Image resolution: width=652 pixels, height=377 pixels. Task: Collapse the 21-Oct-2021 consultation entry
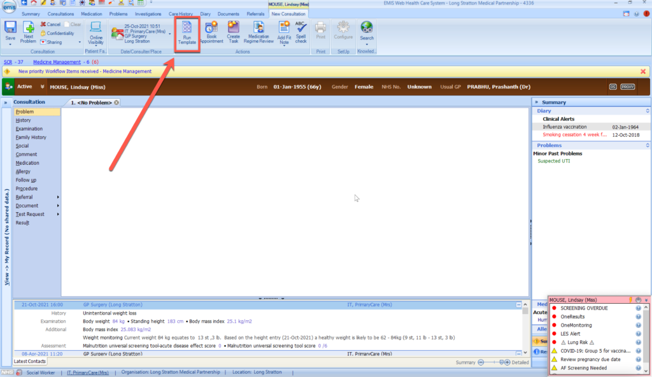tap(518, 305)
